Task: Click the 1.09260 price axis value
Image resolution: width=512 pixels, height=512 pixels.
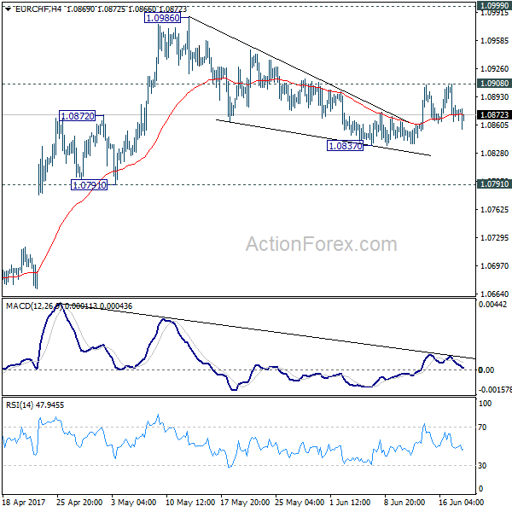Action: (494, 69)
